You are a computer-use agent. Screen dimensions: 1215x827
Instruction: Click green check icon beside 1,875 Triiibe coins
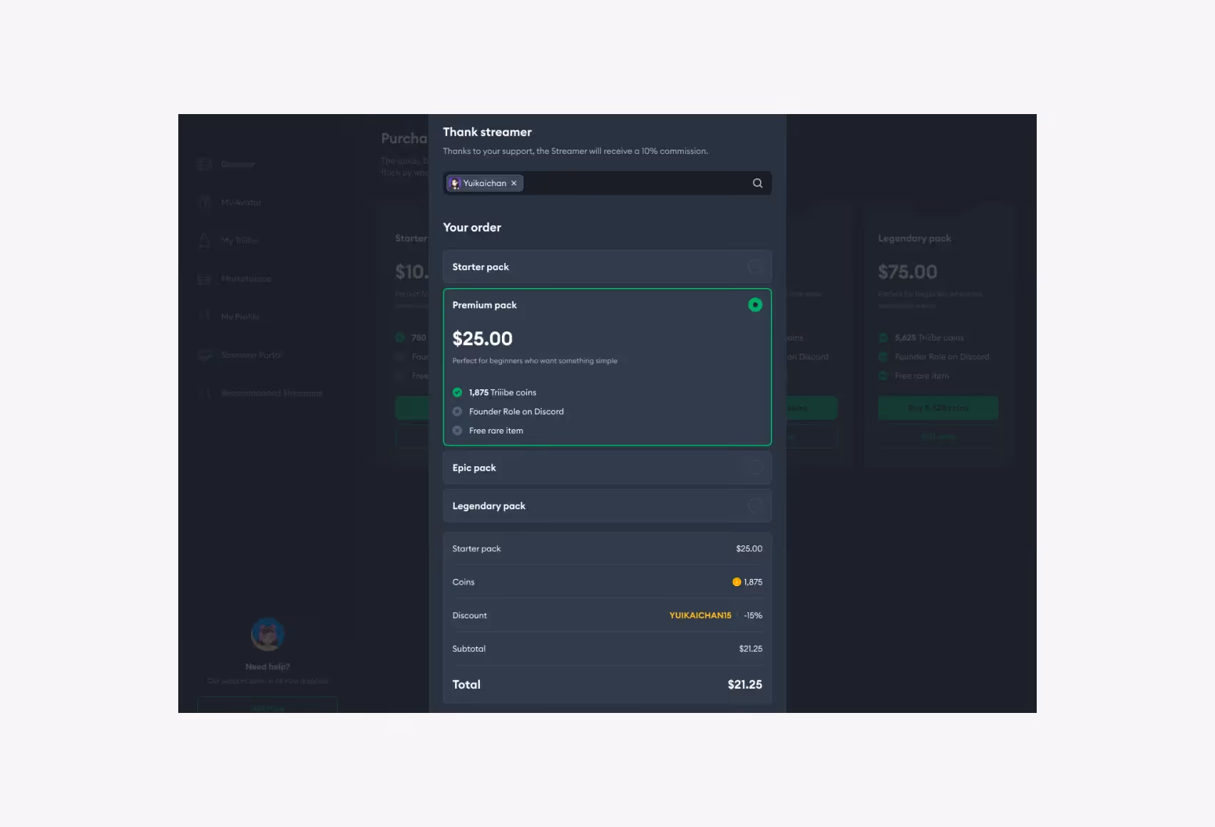(x=457, y=392)
